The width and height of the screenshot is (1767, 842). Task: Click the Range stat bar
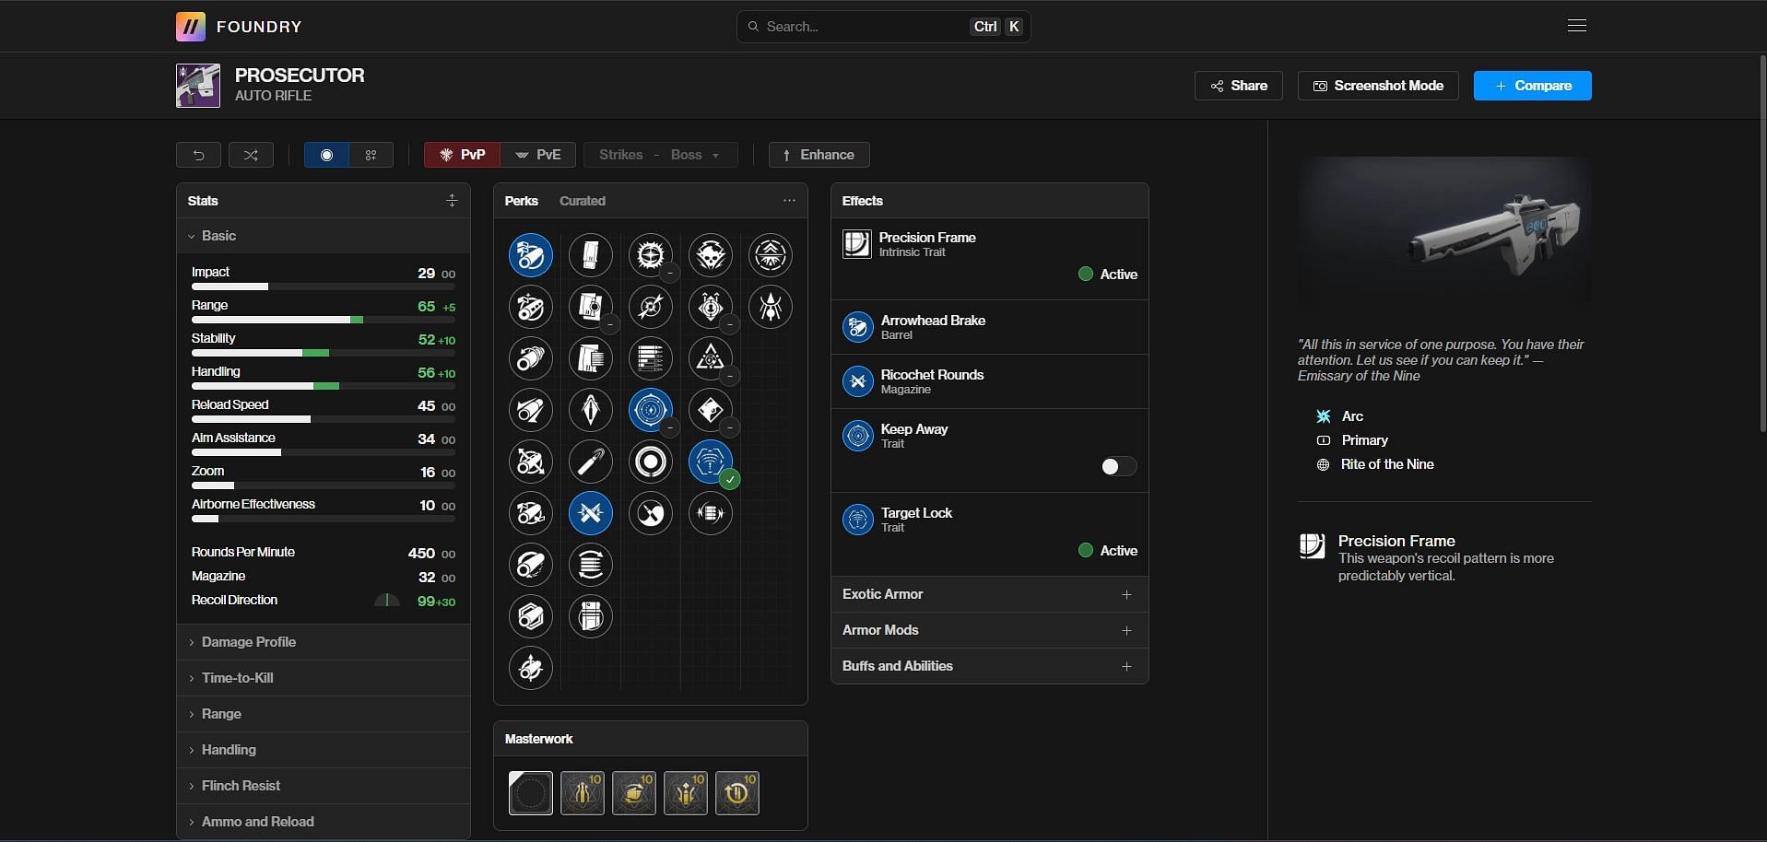point(323,320)
